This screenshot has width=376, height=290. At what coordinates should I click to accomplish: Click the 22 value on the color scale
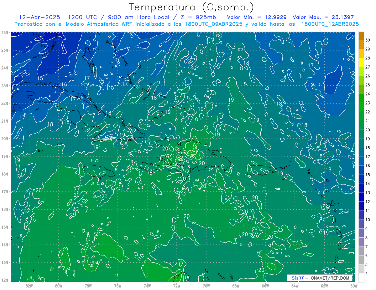368,112
